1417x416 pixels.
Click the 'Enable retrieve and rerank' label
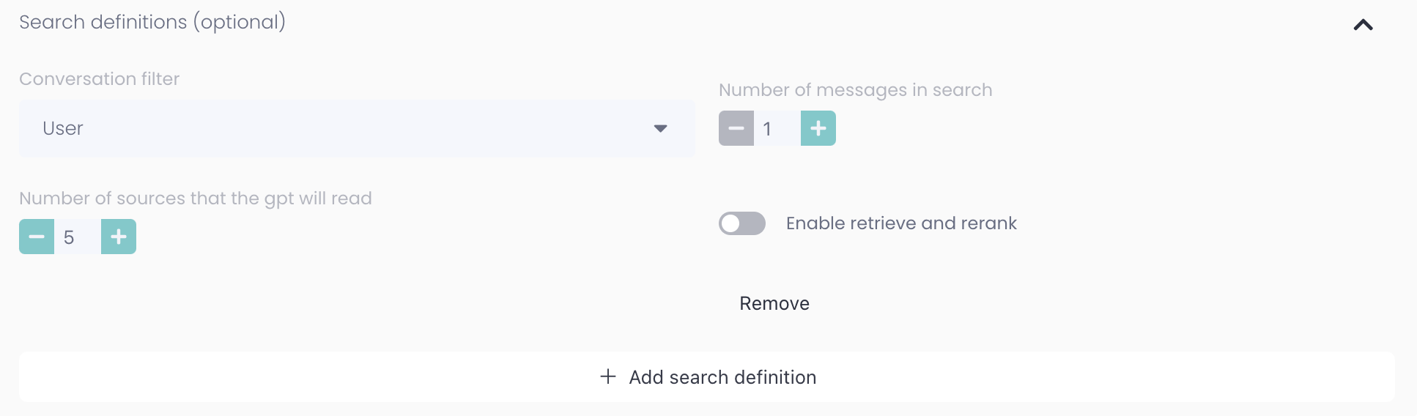[901, 223]
